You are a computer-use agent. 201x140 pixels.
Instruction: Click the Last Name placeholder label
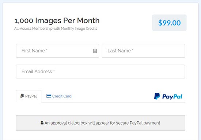pyautogui.click(x=120, y=51)
